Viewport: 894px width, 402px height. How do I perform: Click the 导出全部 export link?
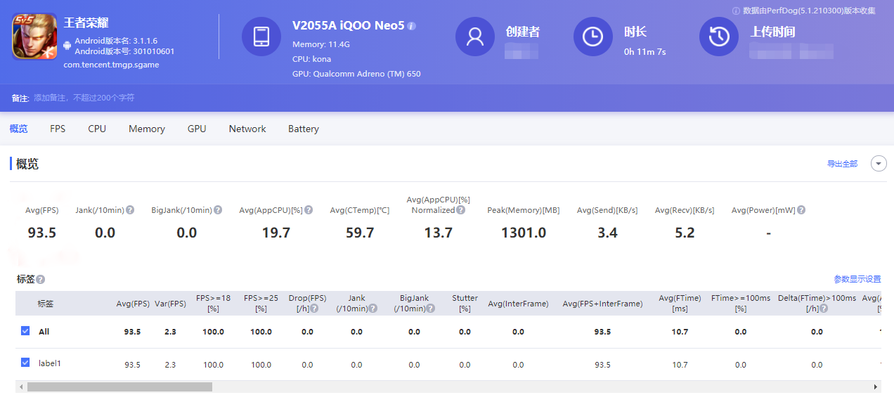click(842, 164)
